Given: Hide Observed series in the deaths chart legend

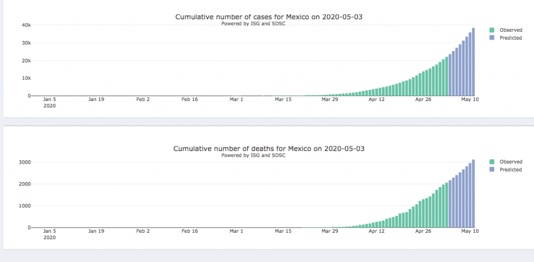Looking at the screenshot, I should pos(511,162).
